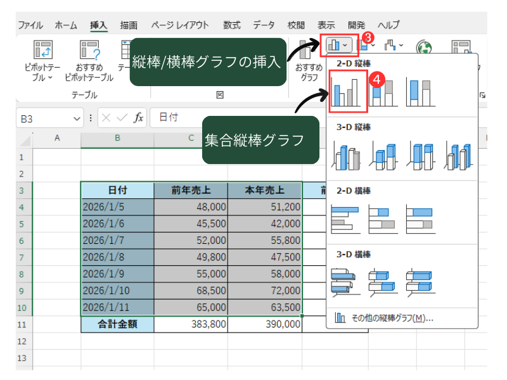Choose the 2-D 100% stacked column chart

point(419,92)
